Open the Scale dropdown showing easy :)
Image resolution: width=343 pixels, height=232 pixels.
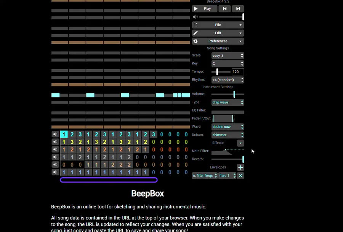228,56
